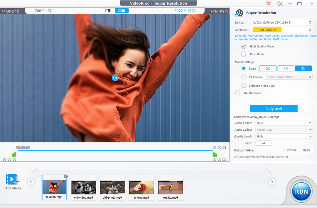This screenshot has width=317, height=208.
Task: Click the Preview magnifier button
Action: click(220, 11)
